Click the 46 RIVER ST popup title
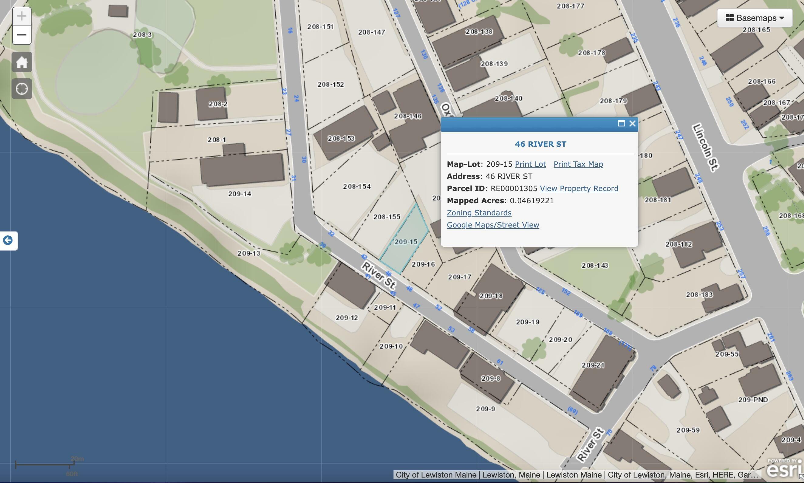 click(x=540, y=144)
